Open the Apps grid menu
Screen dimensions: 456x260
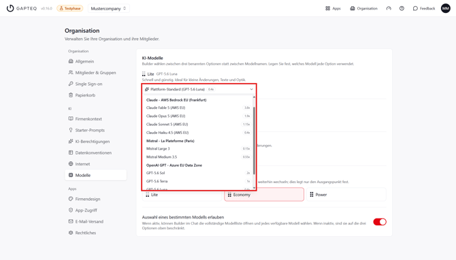333,8
